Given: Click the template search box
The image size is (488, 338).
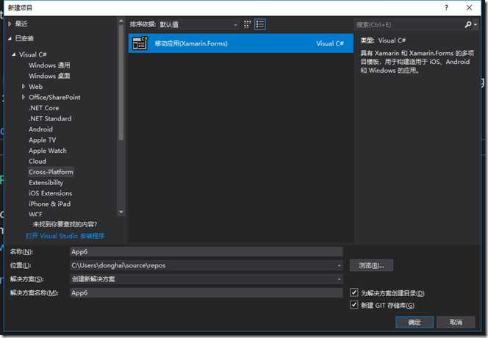Looking at the screenshot, I should (x=409, y=24).
